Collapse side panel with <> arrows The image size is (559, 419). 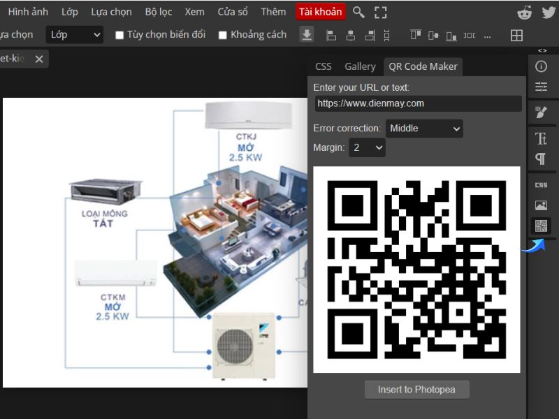[542, 50]
